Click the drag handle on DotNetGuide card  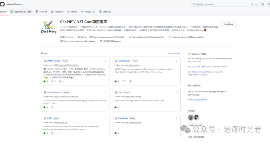(105, 61)
